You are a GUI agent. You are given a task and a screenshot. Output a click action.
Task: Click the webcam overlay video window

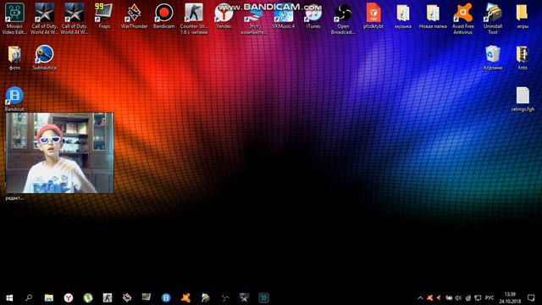[59, 152]
